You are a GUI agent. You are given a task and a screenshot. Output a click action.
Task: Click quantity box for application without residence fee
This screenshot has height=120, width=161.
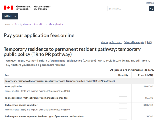pyautogui.click(x=123, y=99)
